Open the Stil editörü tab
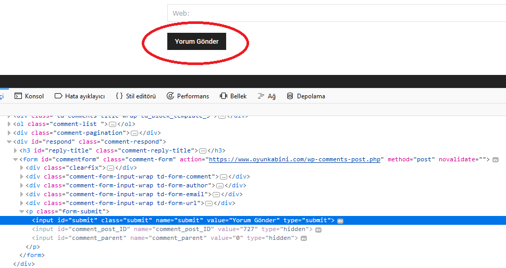The width and height of the screenshot is (506, 268). (x=136, y=96)
